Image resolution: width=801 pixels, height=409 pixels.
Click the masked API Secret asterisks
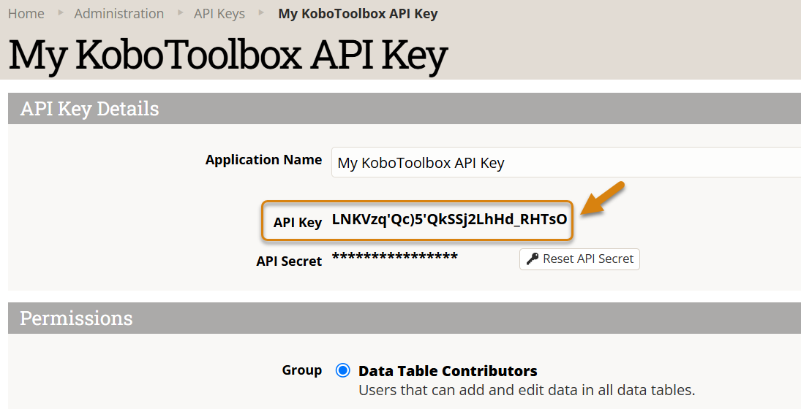[x=395, y=256]
